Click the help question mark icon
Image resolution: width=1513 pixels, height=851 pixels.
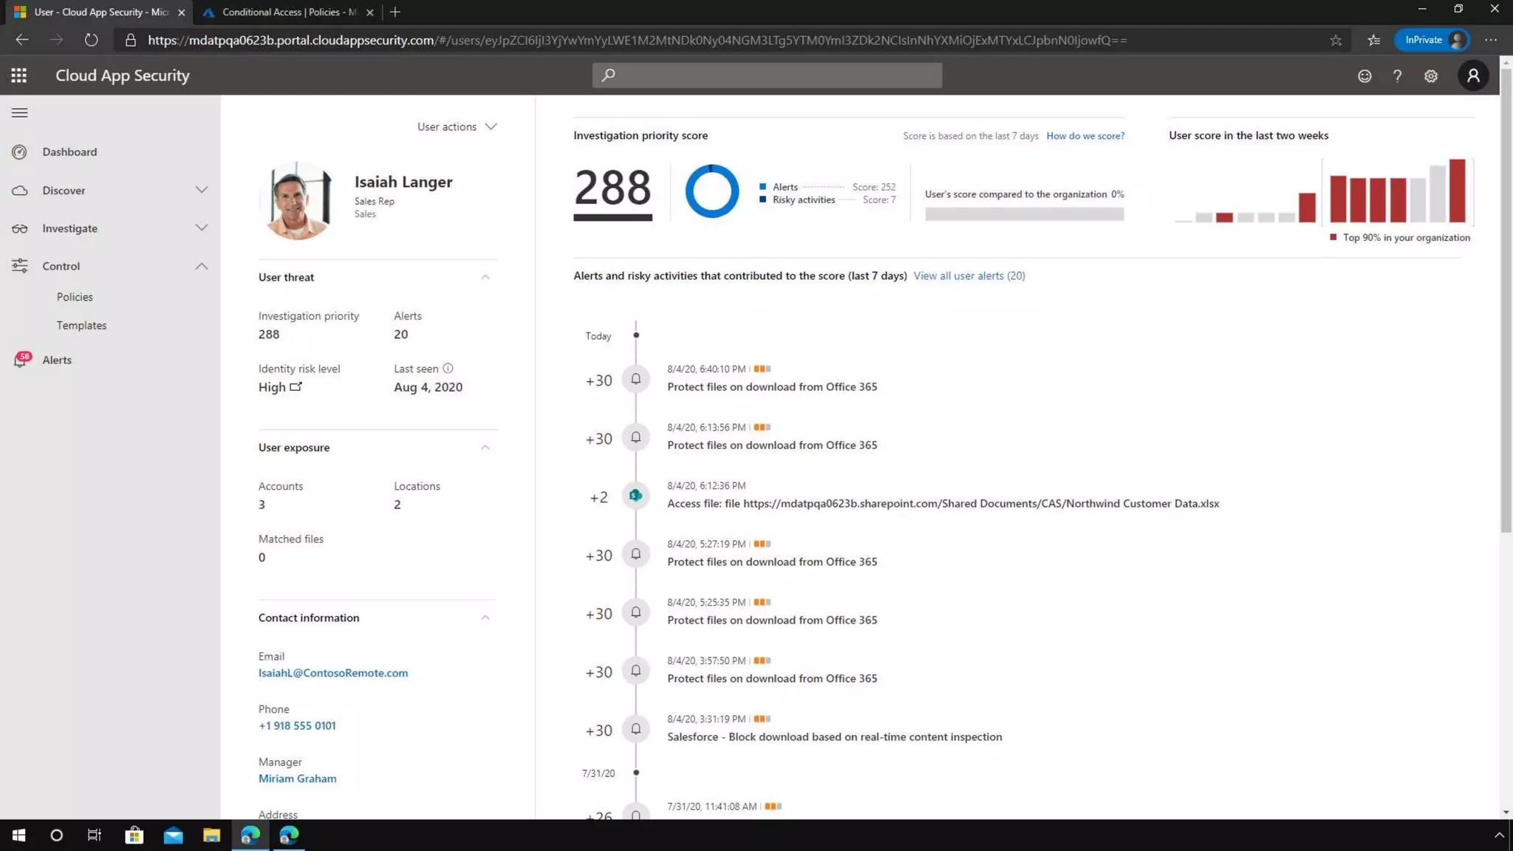(x=1397, y=76)
